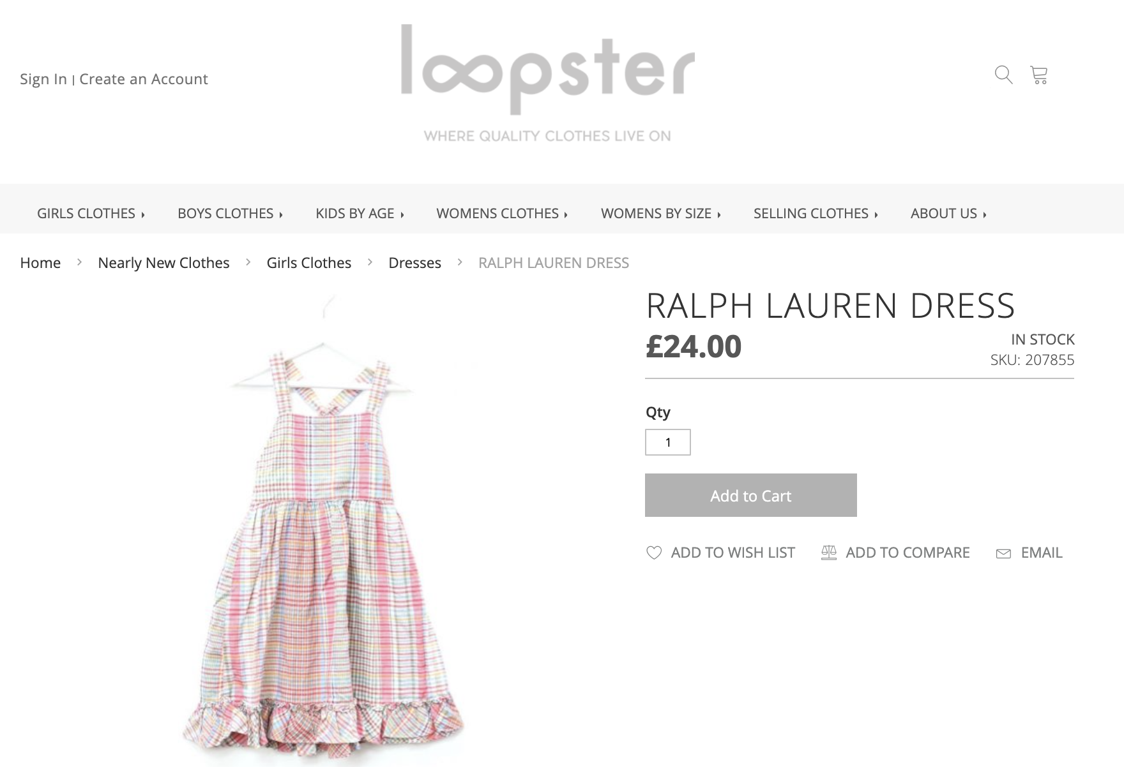Open the Womens By Size menu
The height and width of the screenshot is (767, 1124).
[660, 213]
